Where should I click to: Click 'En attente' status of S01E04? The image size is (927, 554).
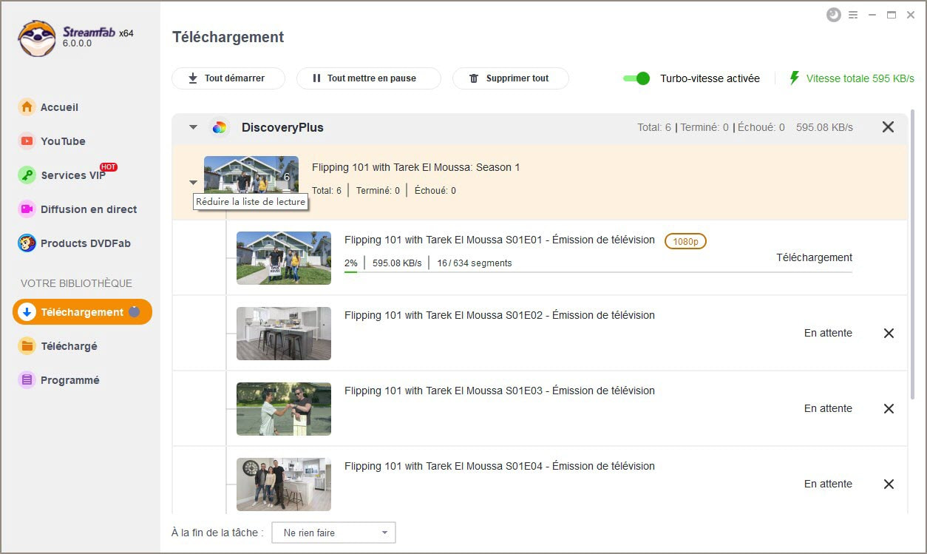pos(828,484)
